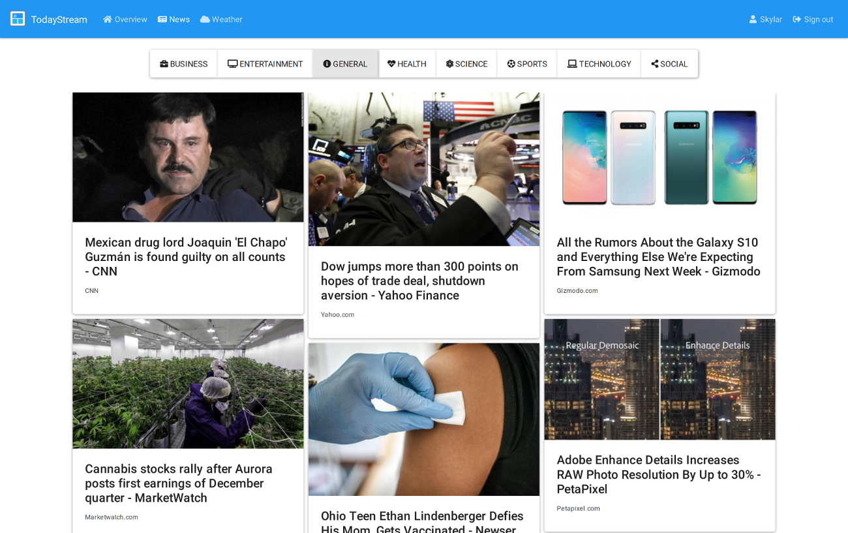Switch to Social news category
The image size is (848, 533).
point(669,64)
